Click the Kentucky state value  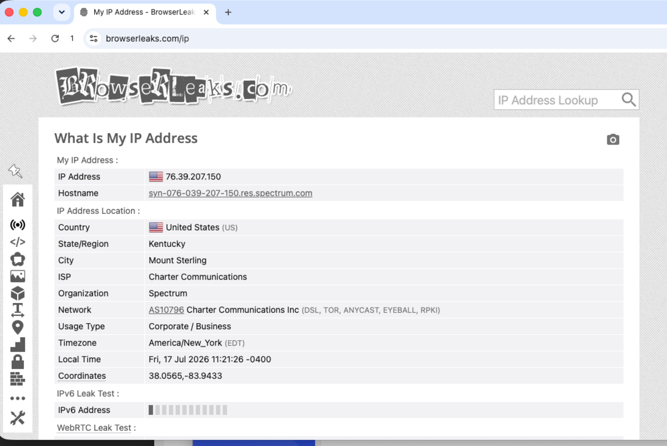(167, 244)
